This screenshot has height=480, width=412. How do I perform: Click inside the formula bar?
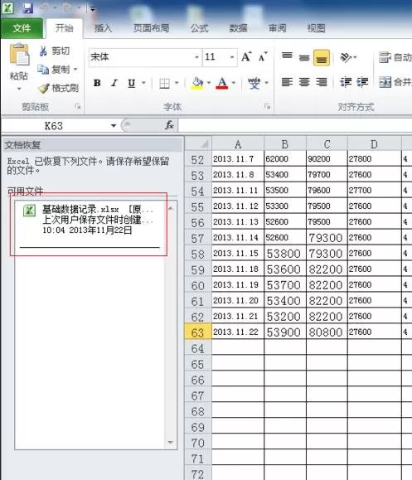tap(295, 125)
